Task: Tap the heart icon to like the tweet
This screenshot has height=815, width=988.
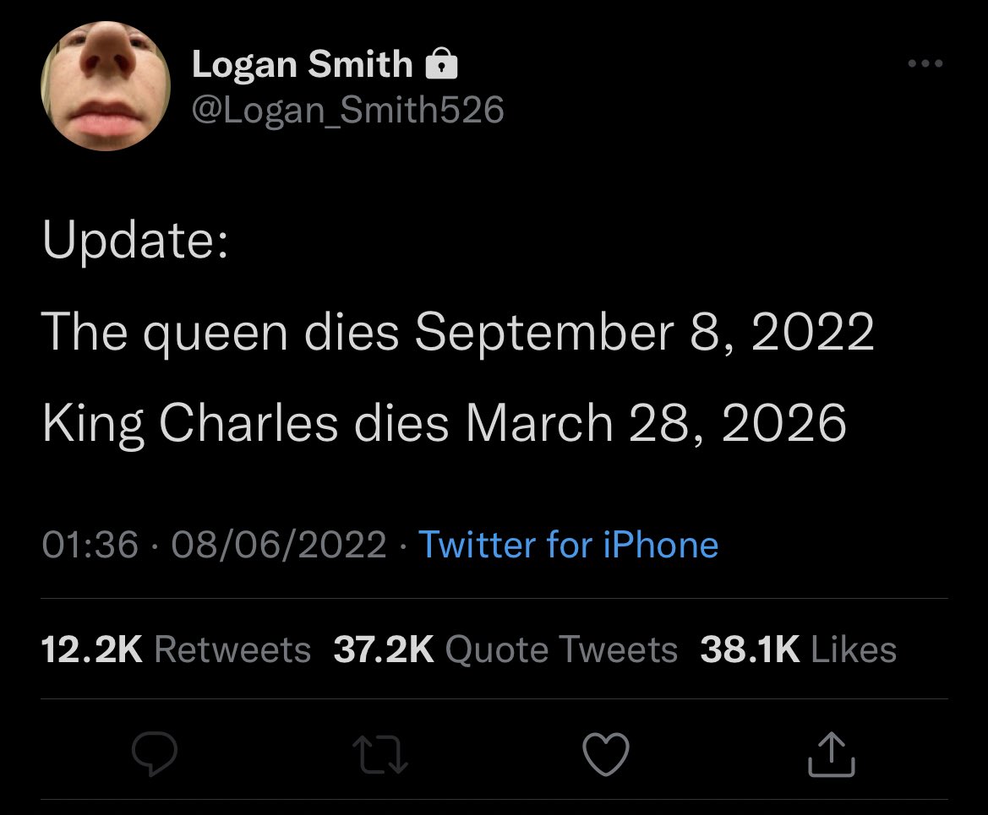Action: pyautogui.click(x=606, y=754)
